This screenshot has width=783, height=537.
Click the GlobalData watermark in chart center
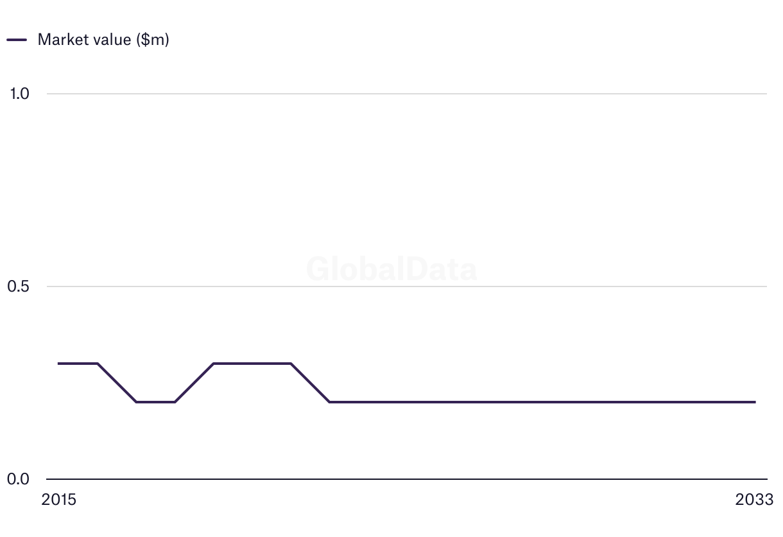coord(391,269)
